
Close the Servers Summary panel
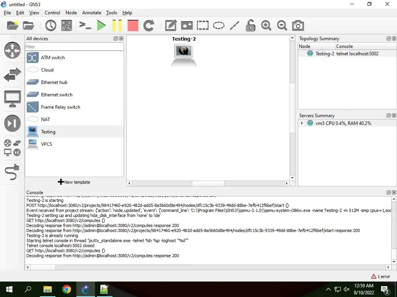[x=394, y=115]
